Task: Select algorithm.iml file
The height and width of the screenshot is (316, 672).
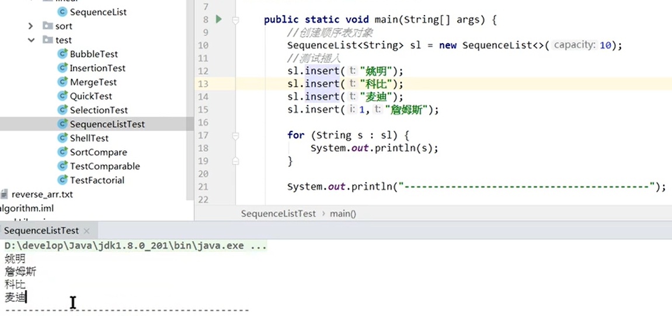Action: (27, 209)
